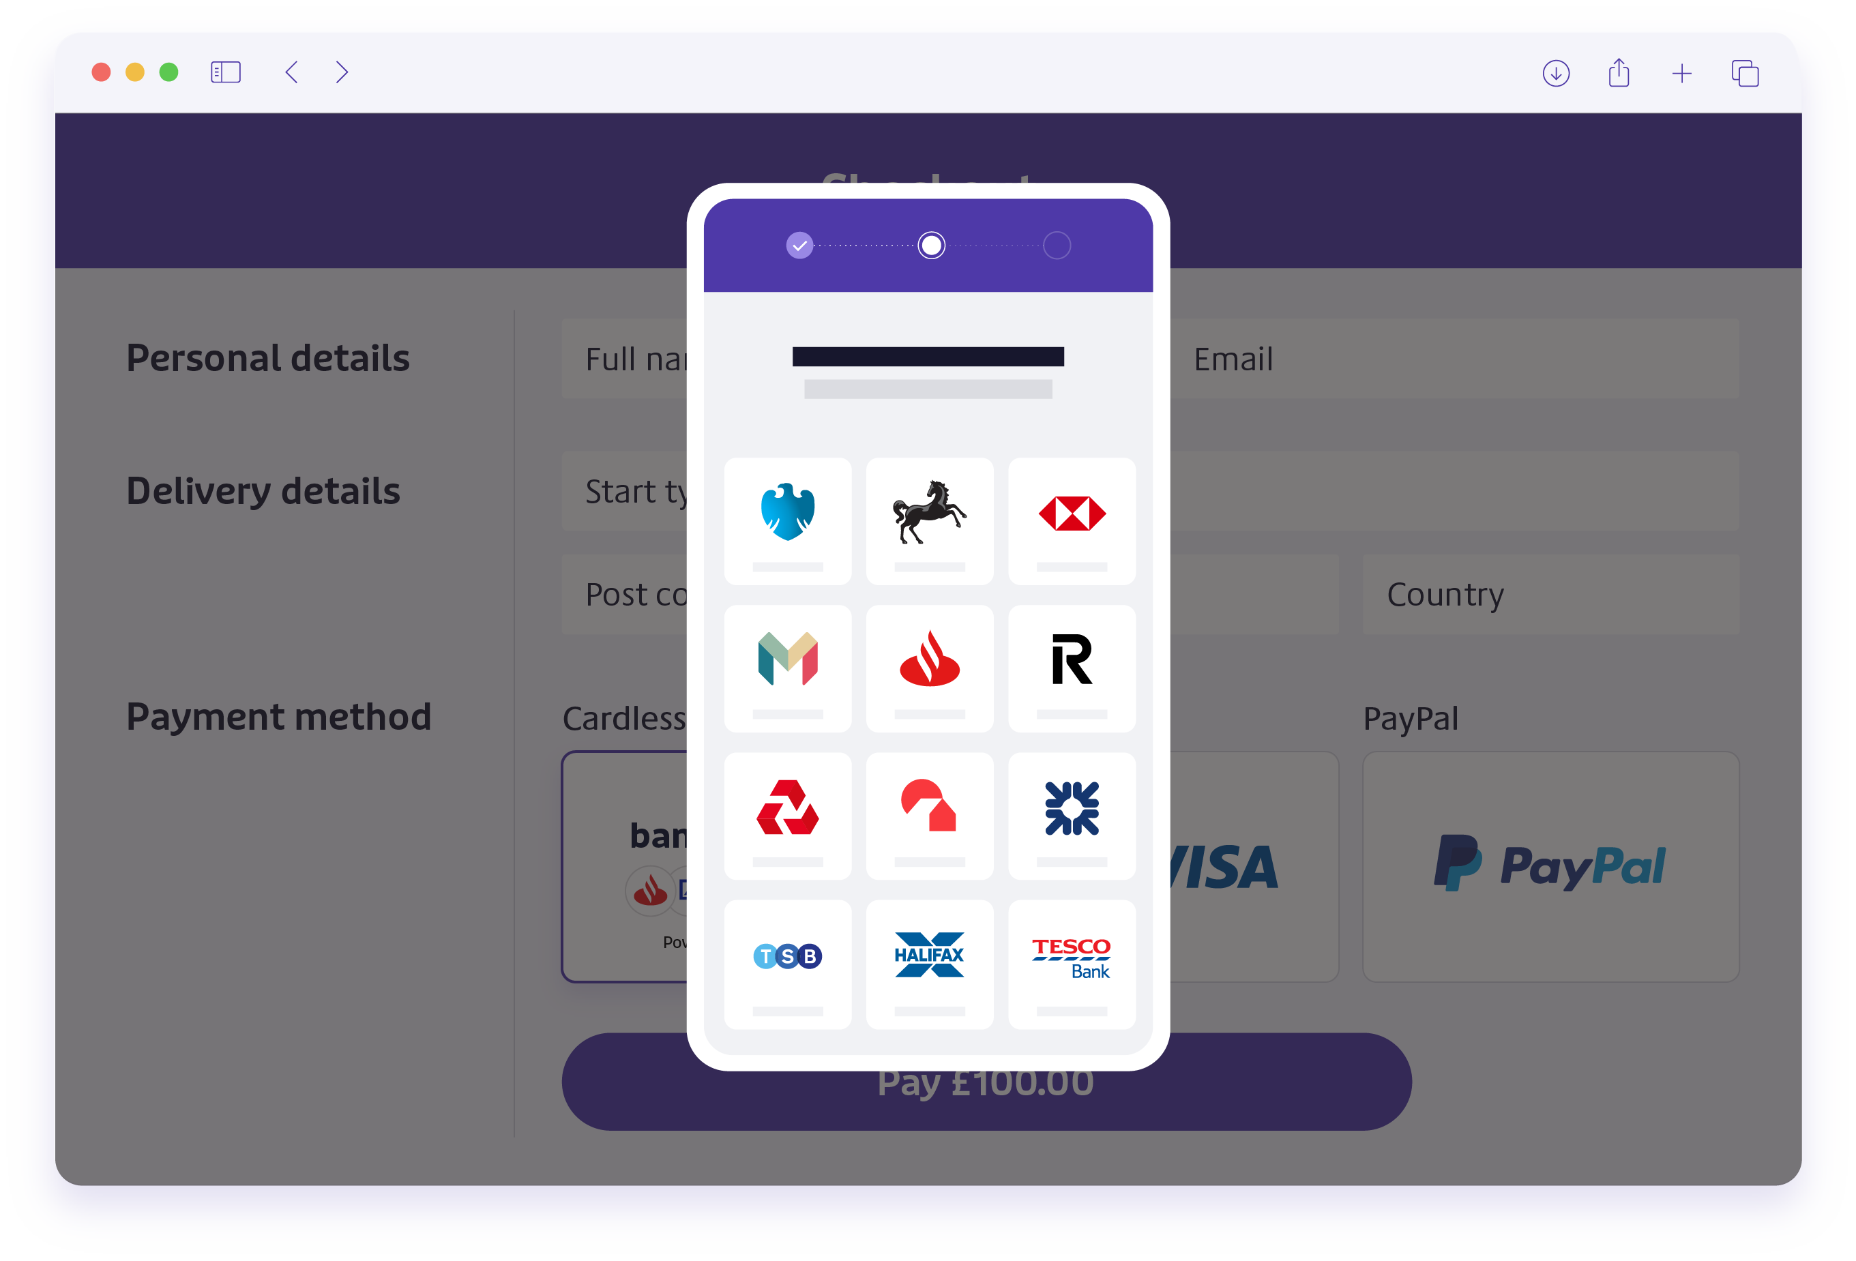Viewport: 1856px width, 1261px height.
Task: Click into the Email input field
Action: (x=1454, y=359)
